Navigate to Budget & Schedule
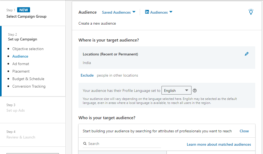 point(28,79)
